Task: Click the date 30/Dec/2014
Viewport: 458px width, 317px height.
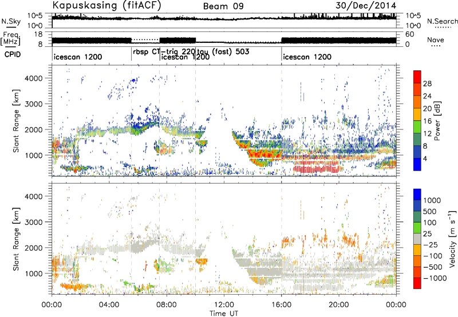Action: [x=366, y=5]
